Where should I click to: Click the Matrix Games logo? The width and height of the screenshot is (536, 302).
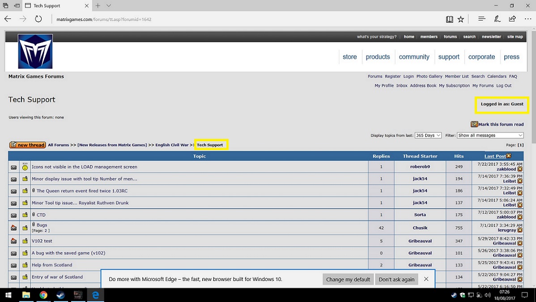coord(35,51)
